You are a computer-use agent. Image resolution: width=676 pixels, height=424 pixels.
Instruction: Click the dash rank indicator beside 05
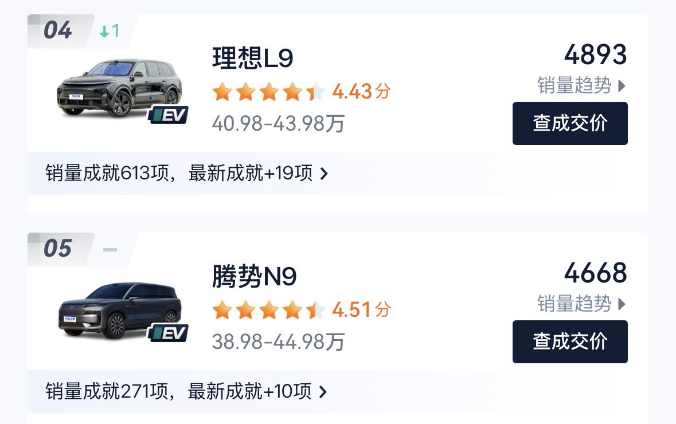click(x=110, y=249)
